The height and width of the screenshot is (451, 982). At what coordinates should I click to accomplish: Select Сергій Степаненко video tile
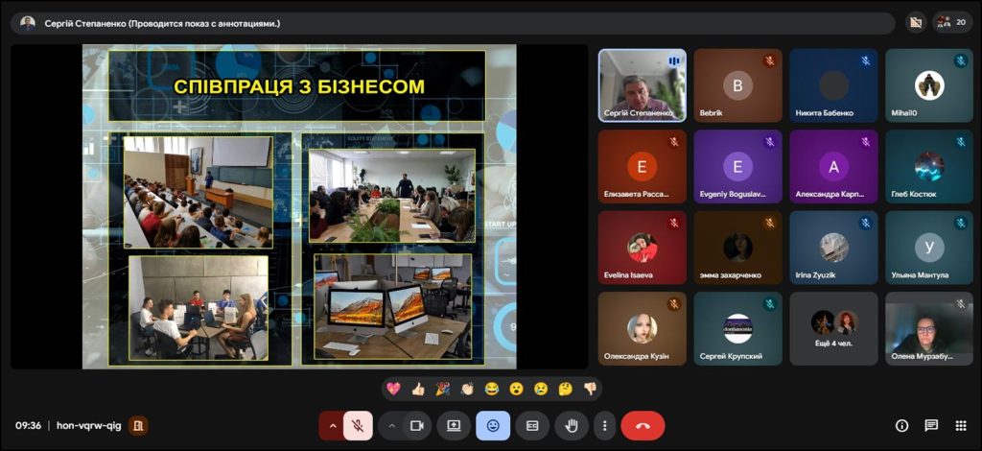(642, 85)
